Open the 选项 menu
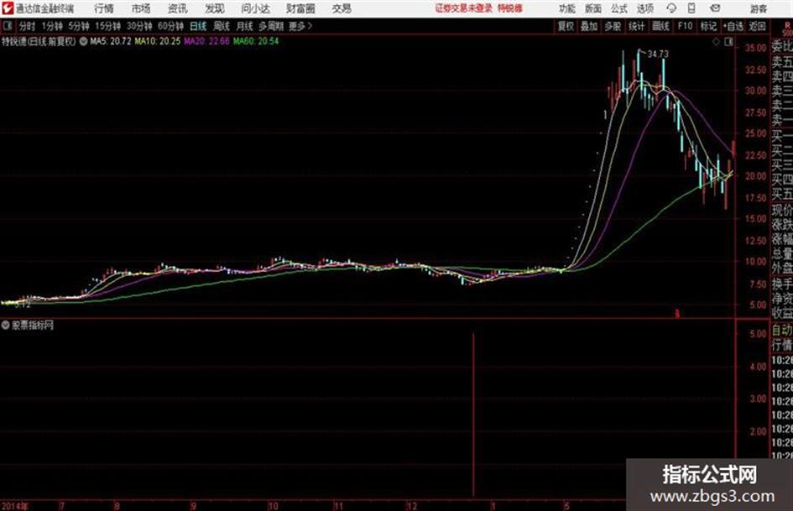 644,8
